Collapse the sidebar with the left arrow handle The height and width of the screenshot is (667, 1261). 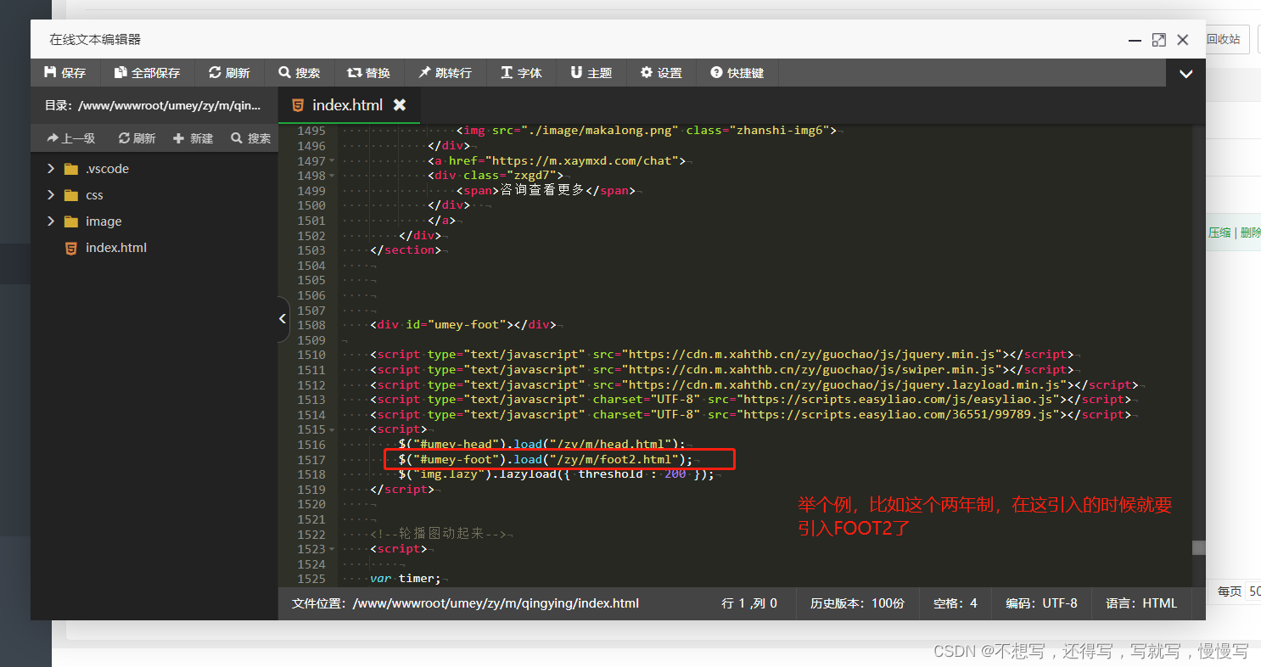[x=283, y=319]
